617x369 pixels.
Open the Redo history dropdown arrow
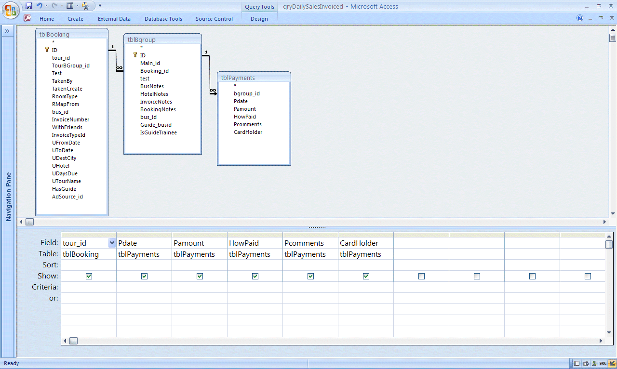click(61, 6)
